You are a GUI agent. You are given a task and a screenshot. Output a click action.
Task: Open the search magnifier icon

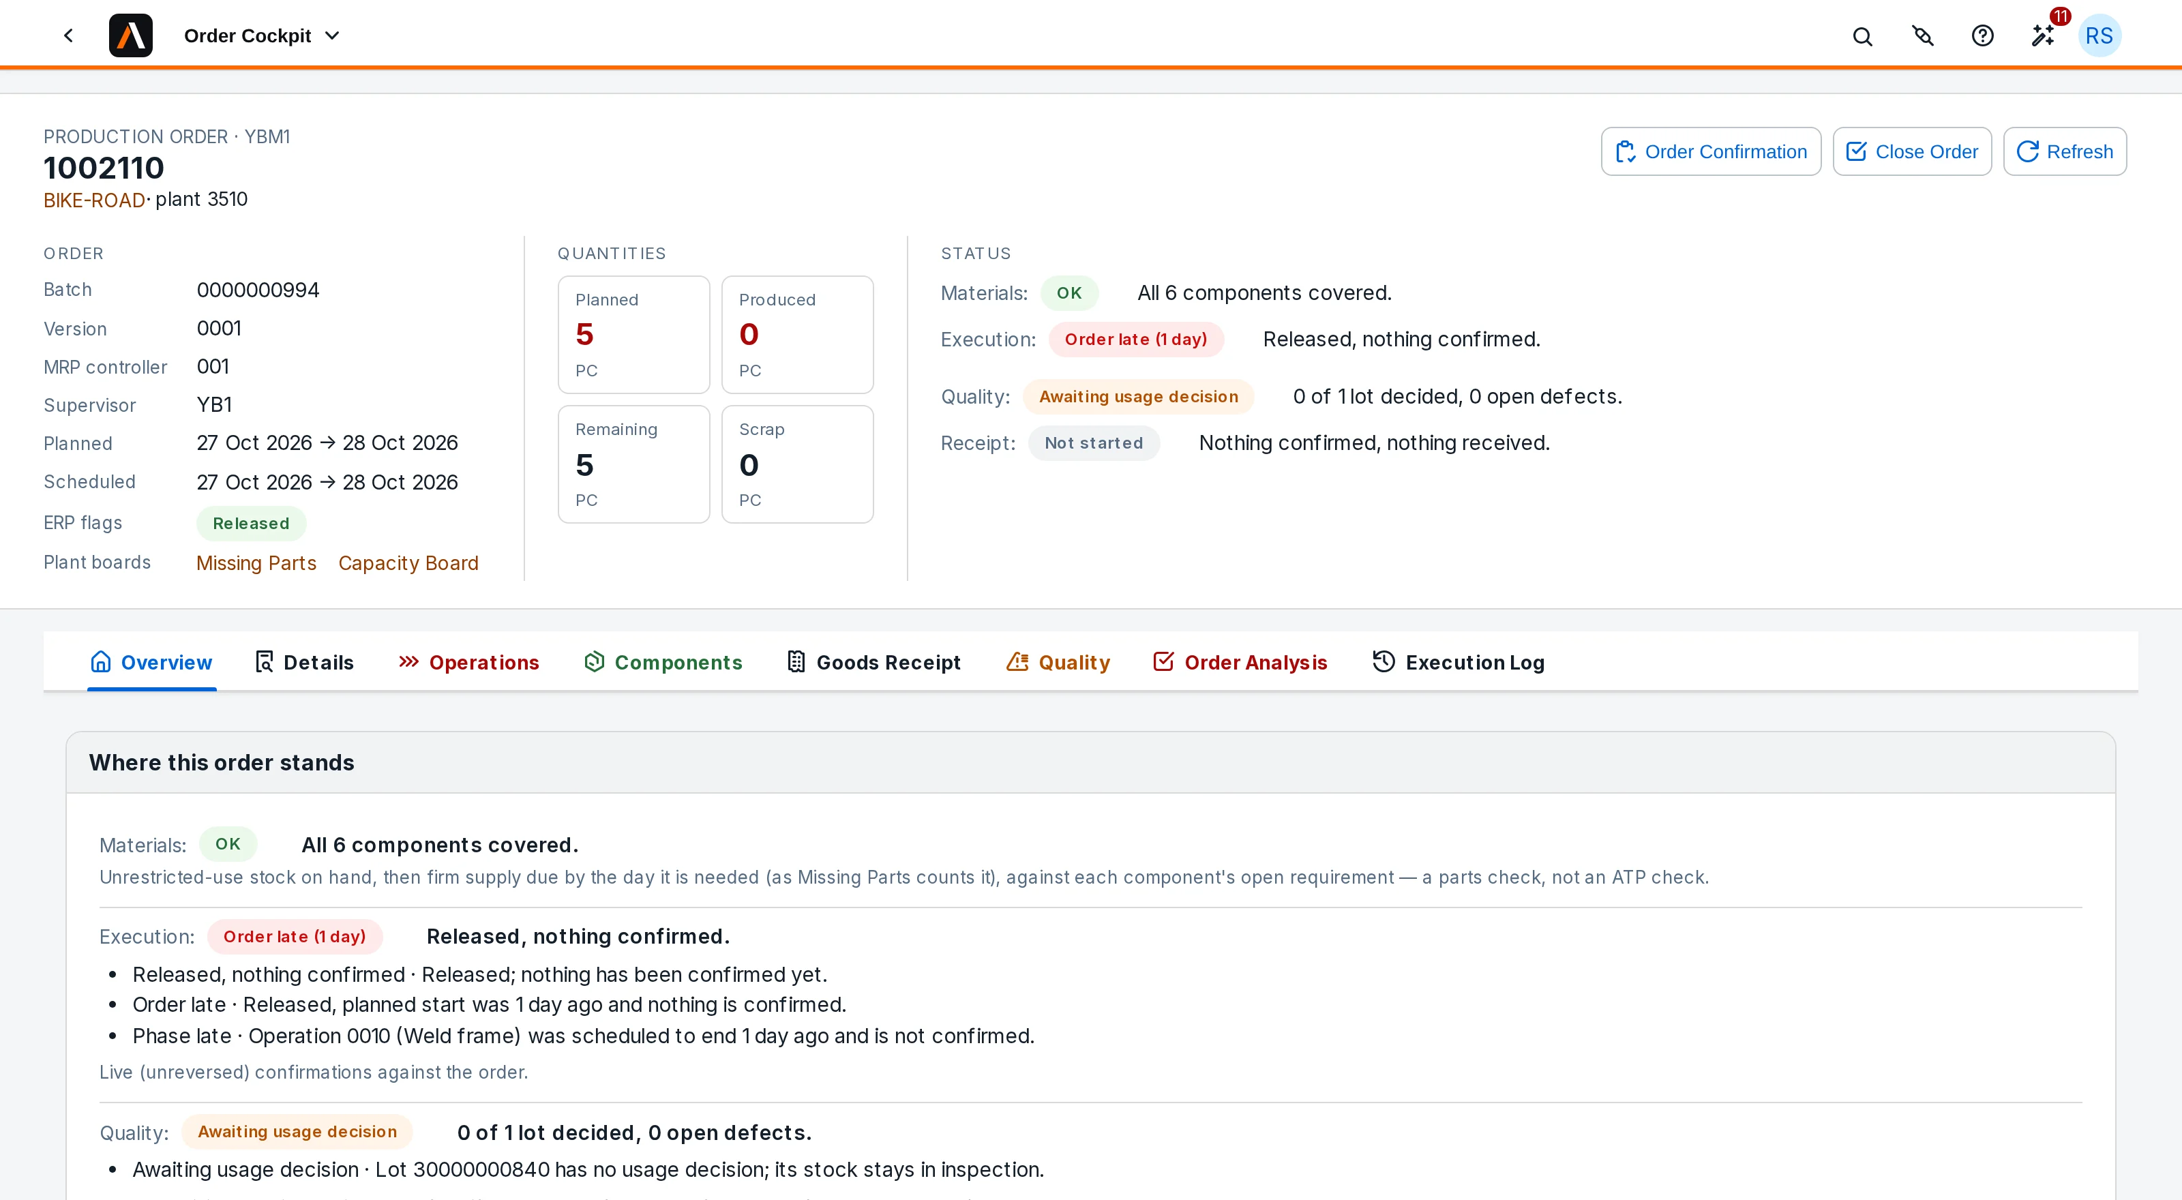click(x=1862, y=36)
